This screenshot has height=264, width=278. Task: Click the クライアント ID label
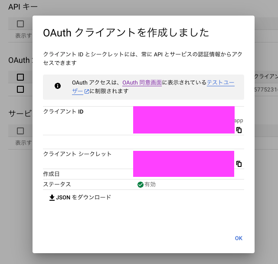click(63, 111)
